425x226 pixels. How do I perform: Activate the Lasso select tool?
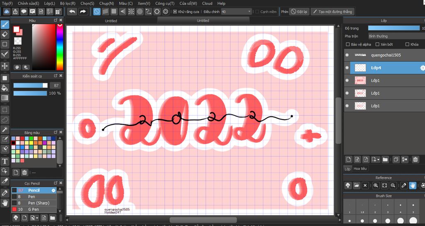[x=5, y=120]
